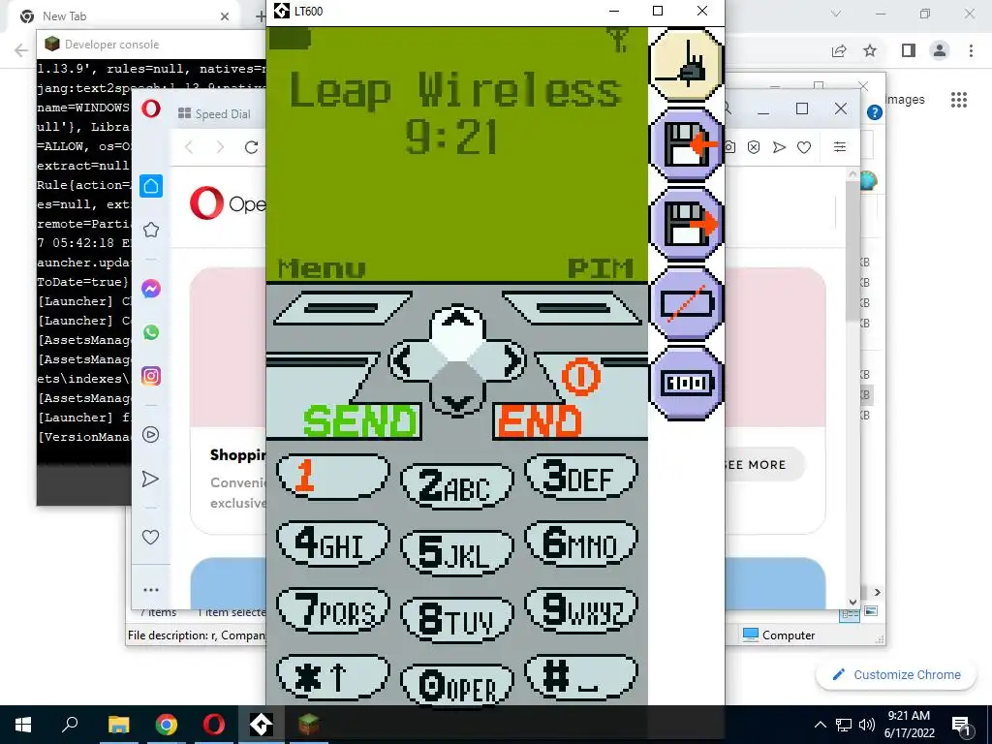Image resolution: width=992 pixels, height=744 pixels.
Task: Toggle Chrome side panel icon
Action: (909, 50)
